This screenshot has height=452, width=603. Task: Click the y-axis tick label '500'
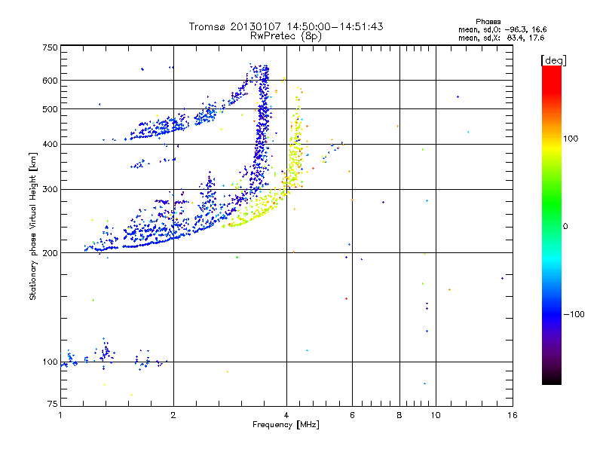click(50, 109)
